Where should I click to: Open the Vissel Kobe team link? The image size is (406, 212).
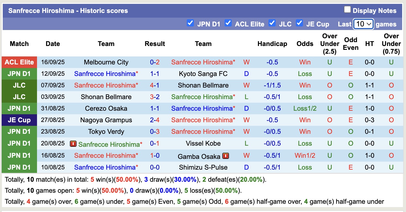(x=203, y=143)
